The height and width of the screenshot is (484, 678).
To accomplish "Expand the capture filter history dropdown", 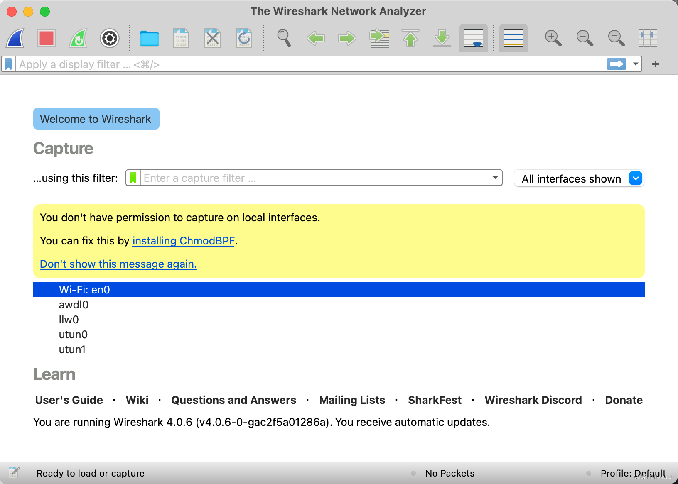I will (495, 178).
